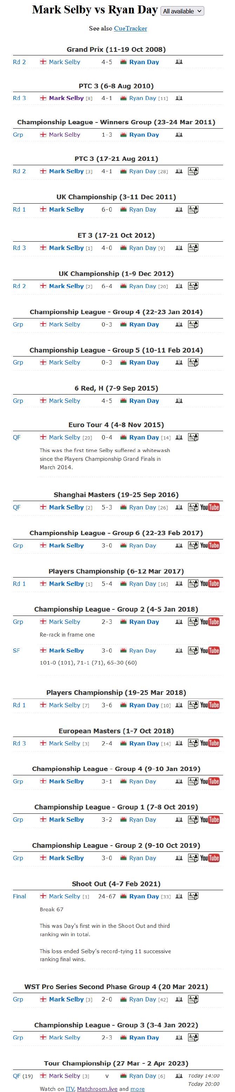This screenshot has height=1092, width=235.
Task: Open YouTube icon for Championship League 2018 semi-final
Action: coord(210,650)
